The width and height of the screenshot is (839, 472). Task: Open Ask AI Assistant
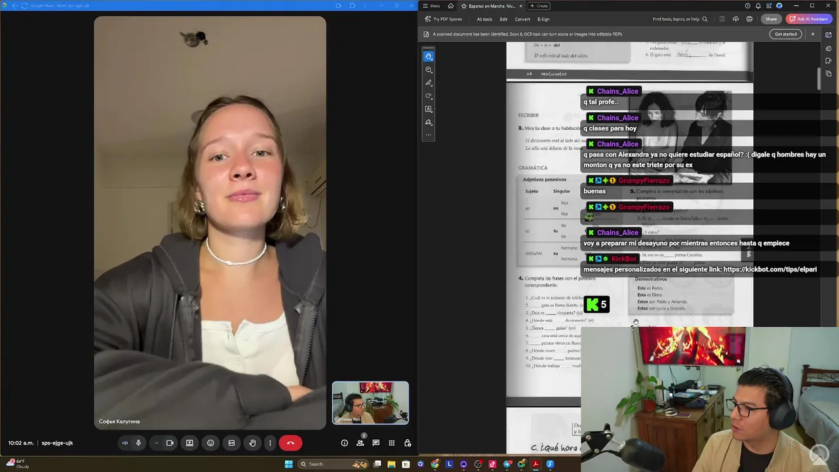(809, 19)
